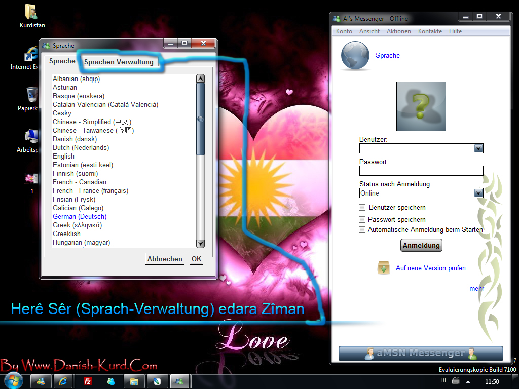
Task: Select Frisian (Frysk) in the list
Action: pyautogui.click(x=74, y=199)
